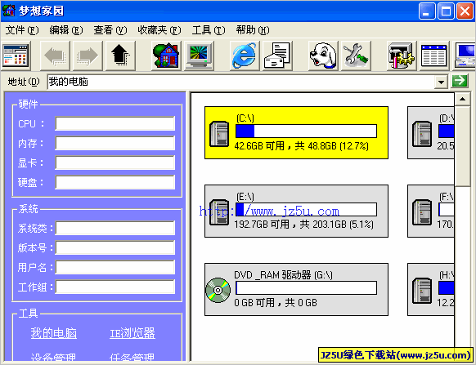
Task: Open the house home icon
Action: 166,56
